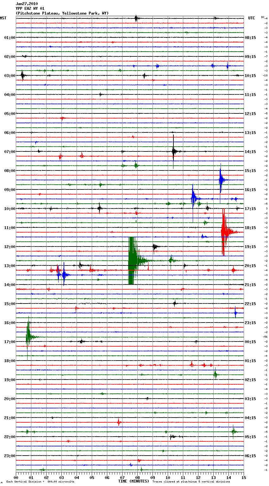
Task: Click the MST axis header
Action: pyautogui.click(x=3, y=18)
